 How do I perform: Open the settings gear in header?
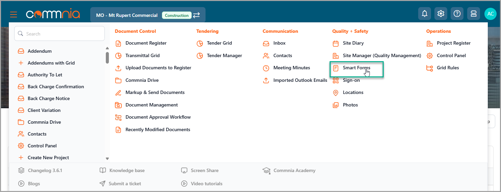pyautogui.click(x=441, y=14)
